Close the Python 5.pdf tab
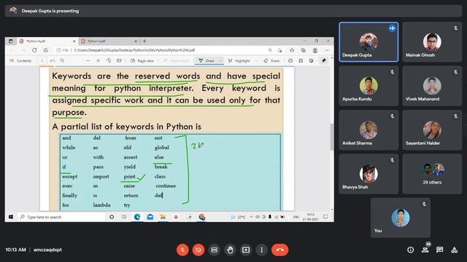 tap(136, 41)
